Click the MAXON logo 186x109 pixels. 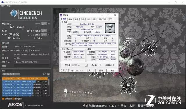(x=15, y=105)
